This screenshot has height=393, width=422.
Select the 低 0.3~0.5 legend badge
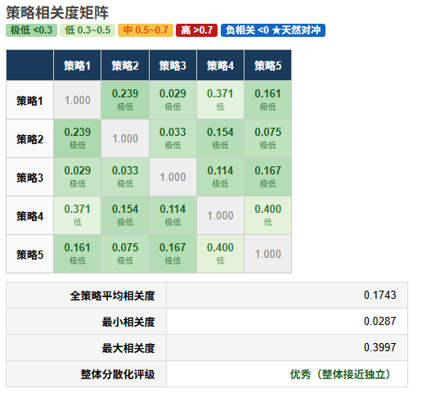pyautogui.click(x=88, y=30)
